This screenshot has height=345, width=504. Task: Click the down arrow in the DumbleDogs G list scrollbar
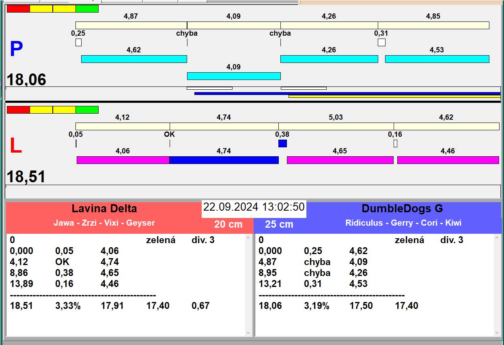click(x=497, y=332)
